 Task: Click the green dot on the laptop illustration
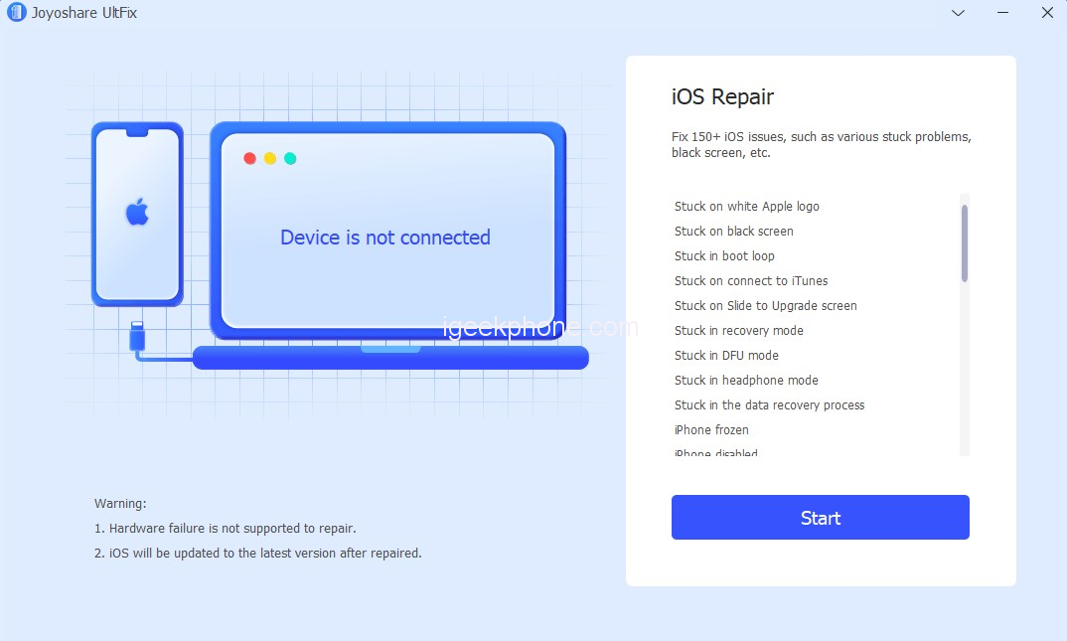tap(290, 158)
